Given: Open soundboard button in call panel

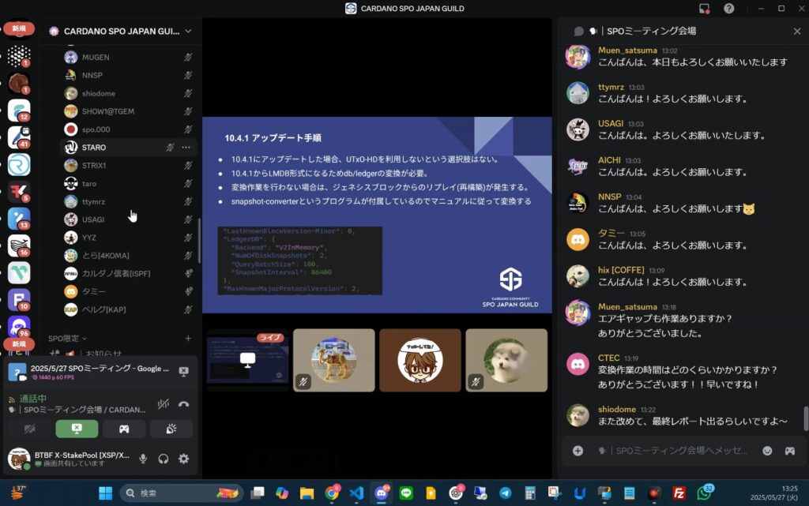Looking at the screenshot, I should [171, 429].
